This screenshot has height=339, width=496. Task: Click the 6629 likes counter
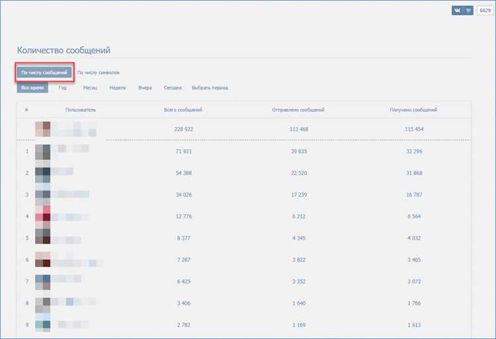pyautogui.click(x=485, y=11)
